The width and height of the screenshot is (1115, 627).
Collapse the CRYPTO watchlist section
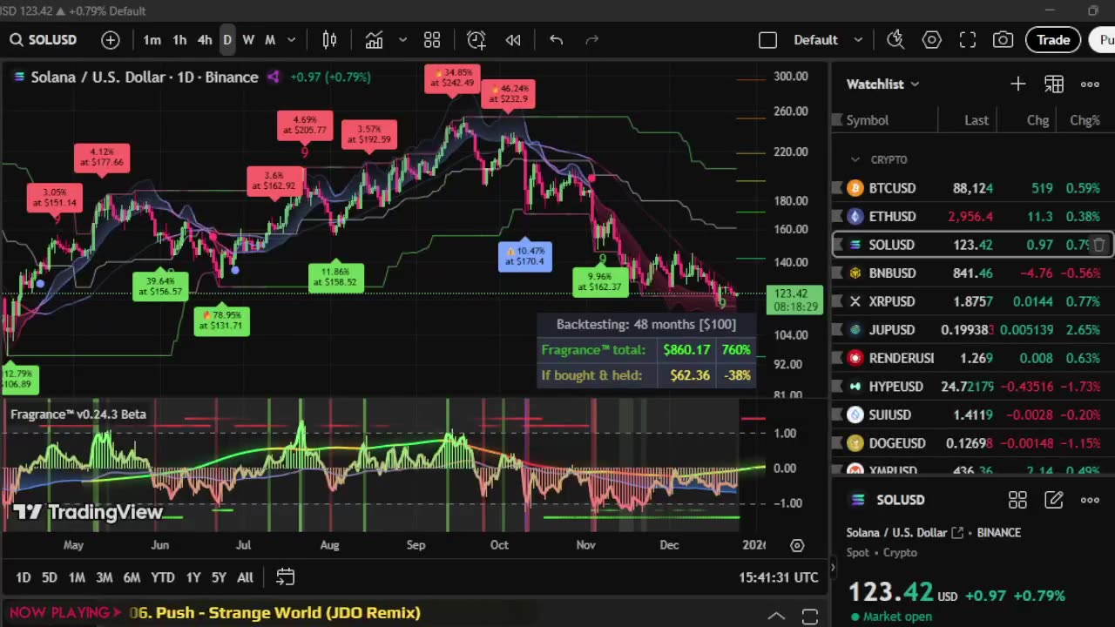click(855, 159)
